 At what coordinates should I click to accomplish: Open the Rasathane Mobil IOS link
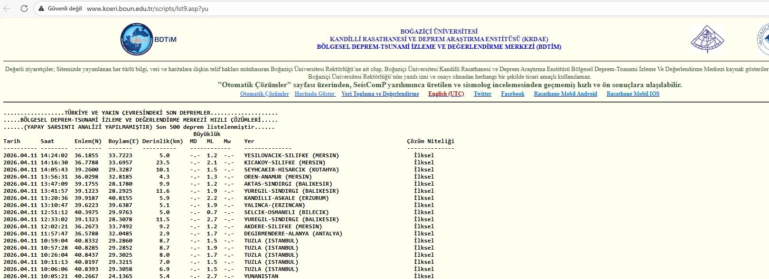point(633,94)
